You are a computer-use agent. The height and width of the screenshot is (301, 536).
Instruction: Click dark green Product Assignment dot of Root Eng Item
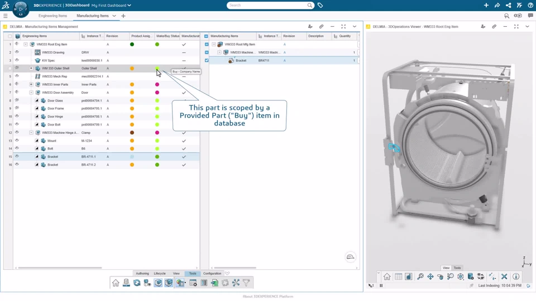click(x=132, y=45)
